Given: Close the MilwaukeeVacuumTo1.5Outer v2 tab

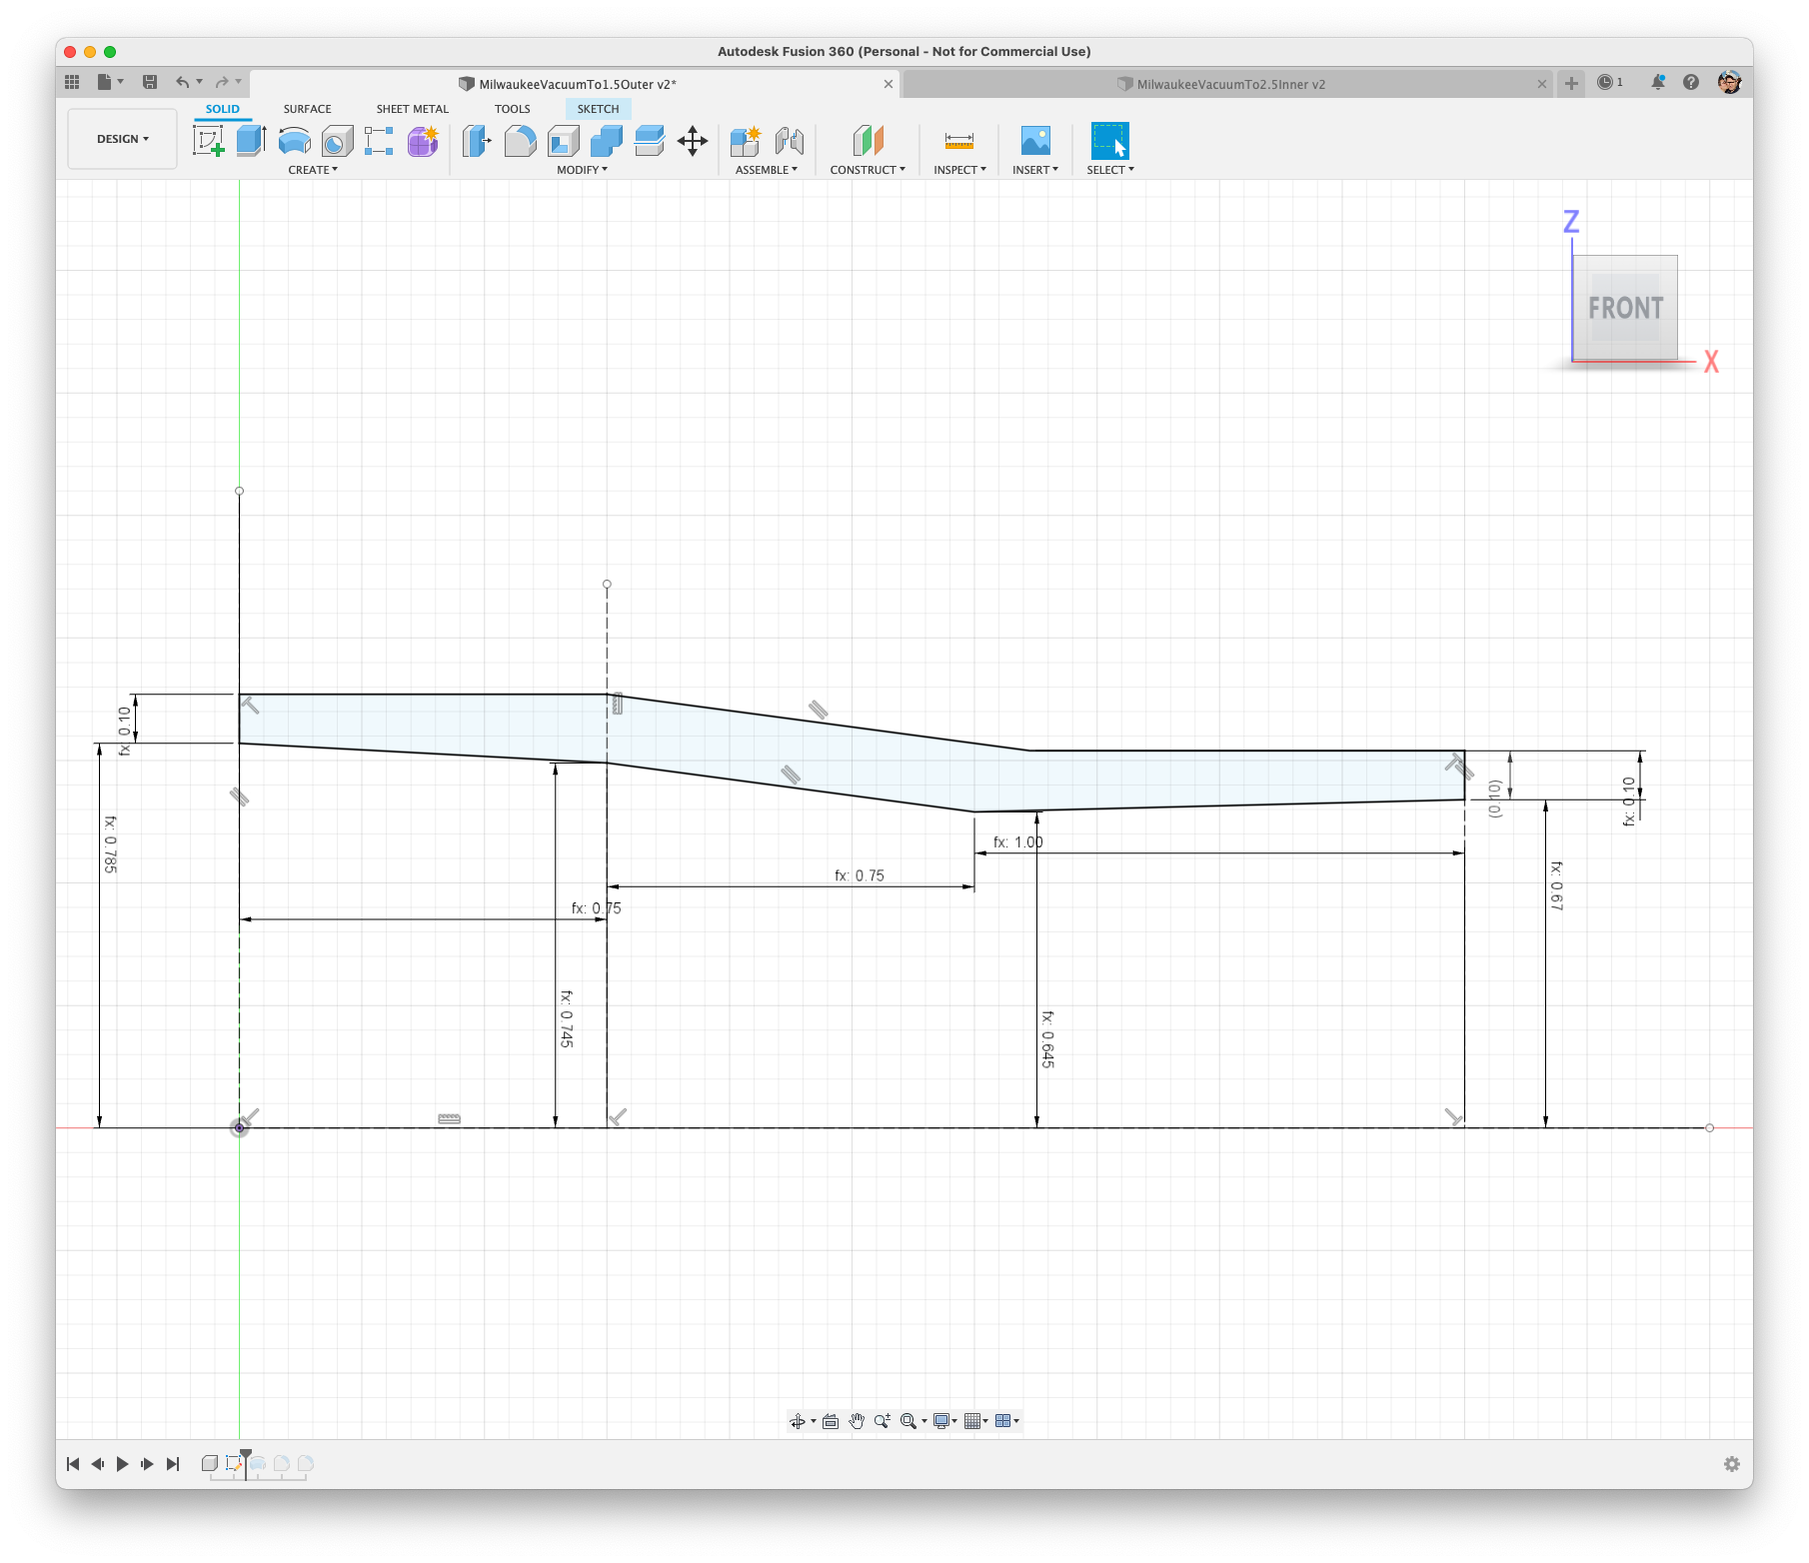Looking at the screenshot, I should coord(889,84).
